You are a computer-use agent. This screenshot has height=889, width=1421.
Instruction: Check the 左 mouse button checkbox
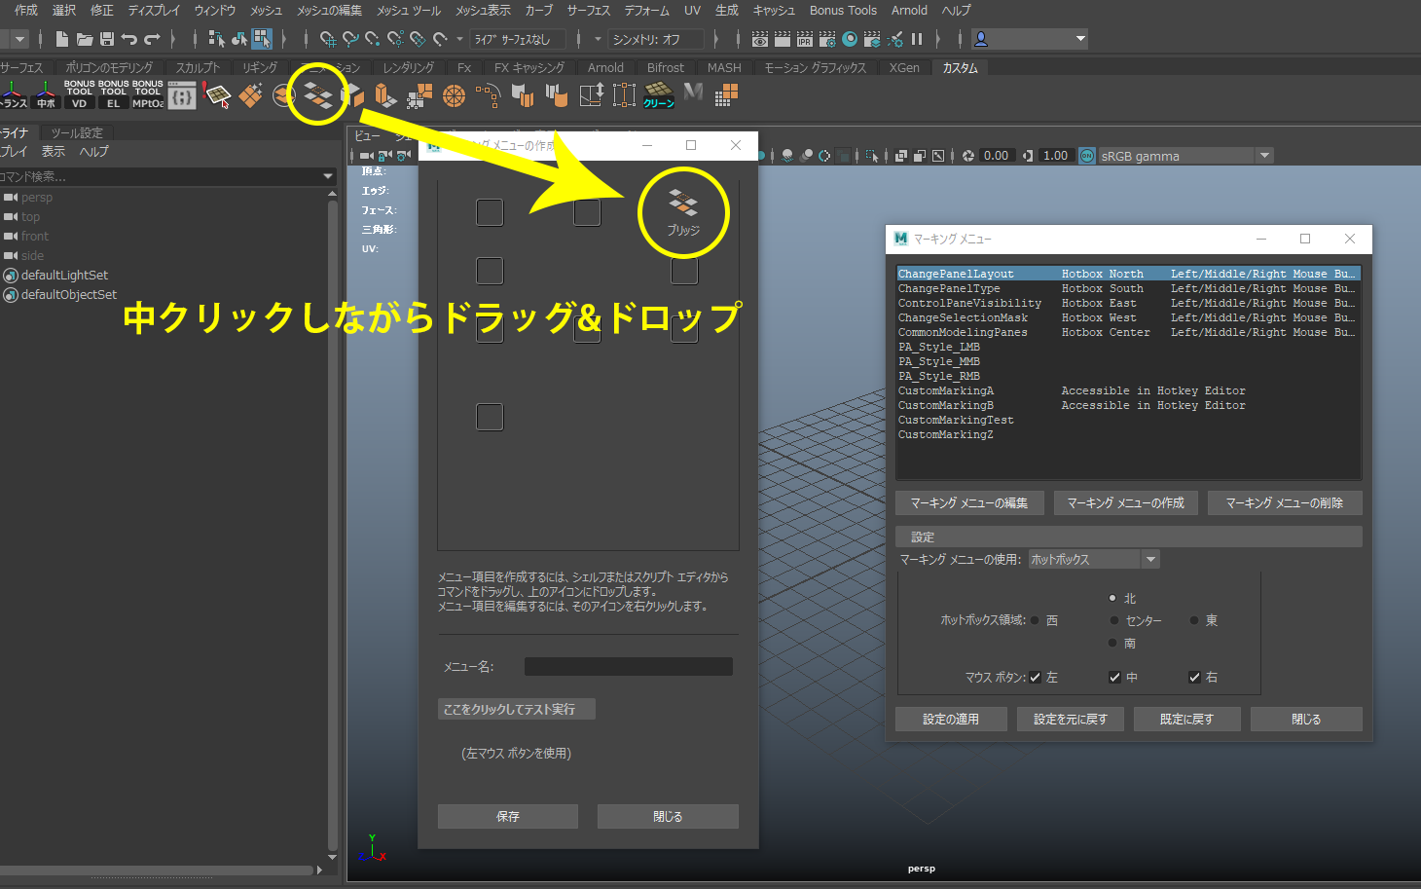(1036, 678)
